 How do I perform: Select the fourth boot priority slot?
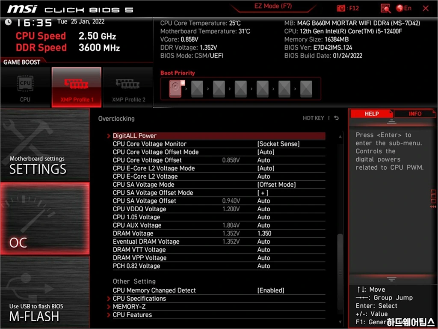(240, 89)
